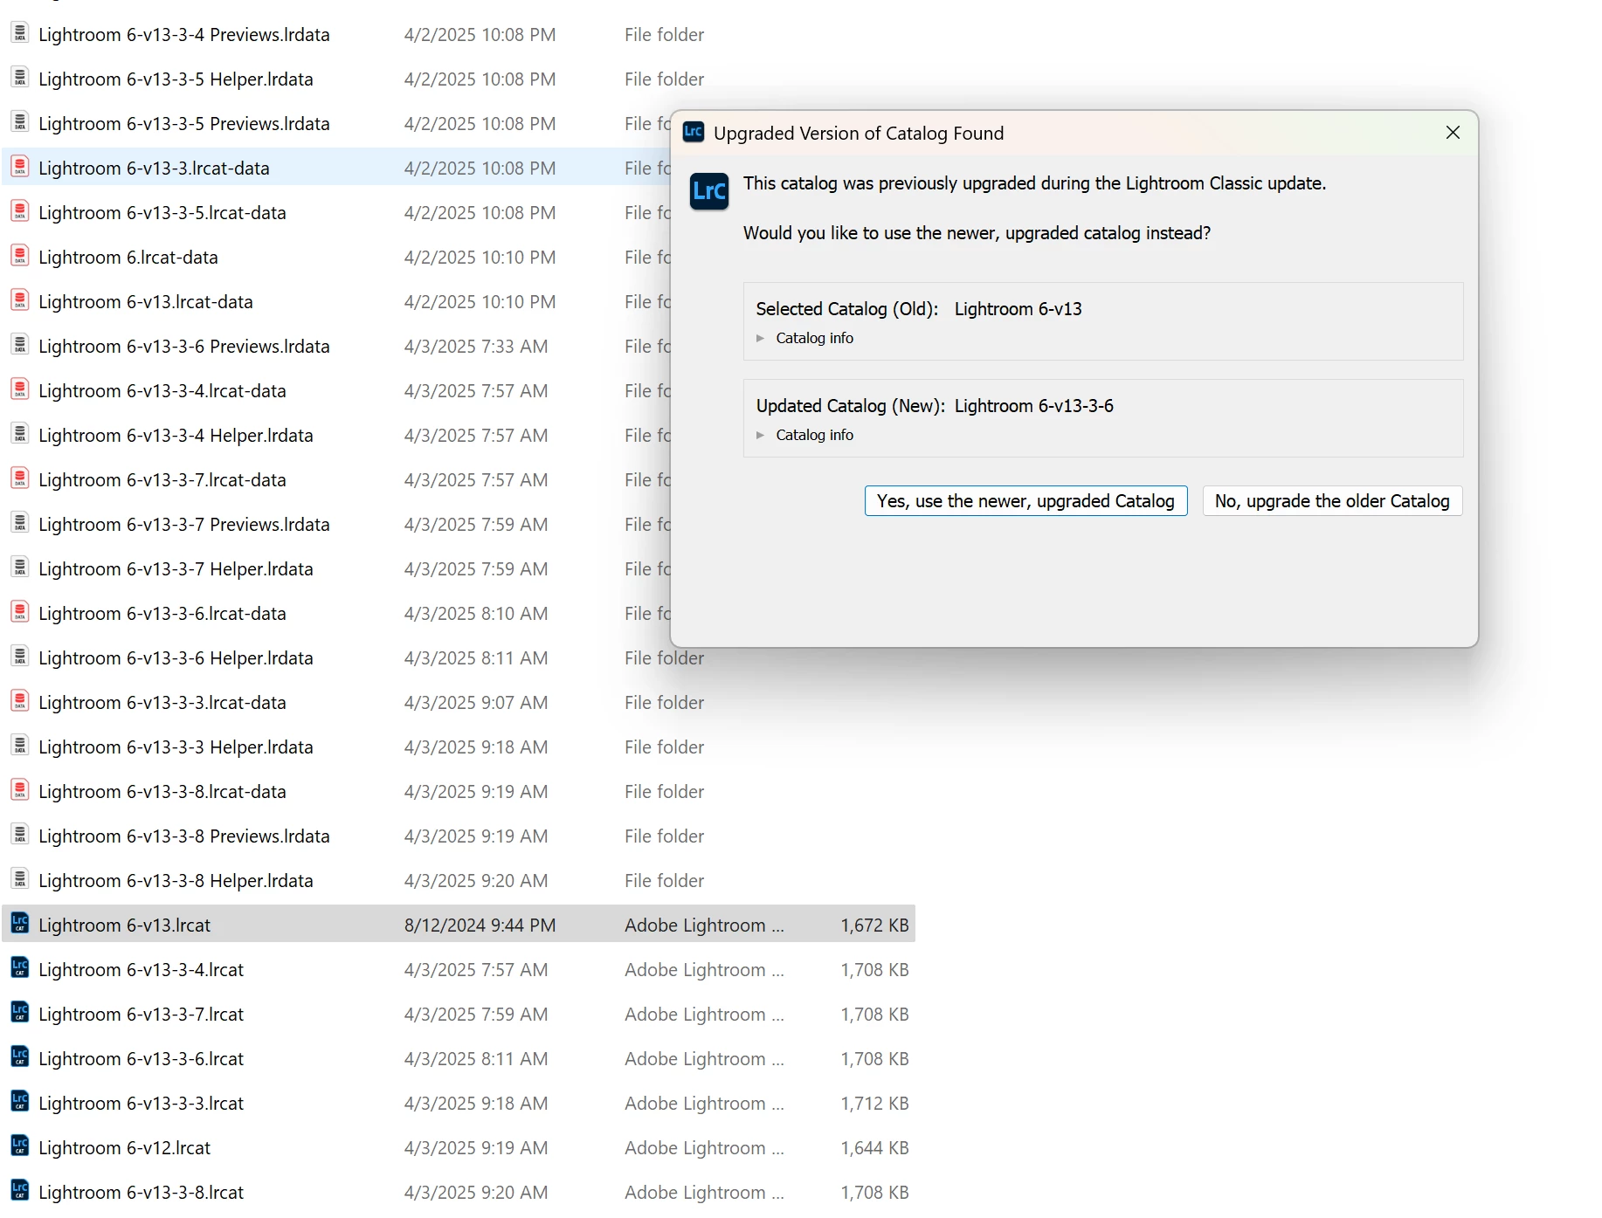Select folder name Lightroom 6-v13-3-8 Helper.lrdata
Image resolution: width=1602 pixels, height=1218 pixels.
(x=176, y=881)
